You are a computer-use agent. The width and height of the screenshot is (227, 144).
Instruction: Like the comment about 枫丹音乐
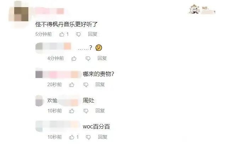tap(62, 34)
